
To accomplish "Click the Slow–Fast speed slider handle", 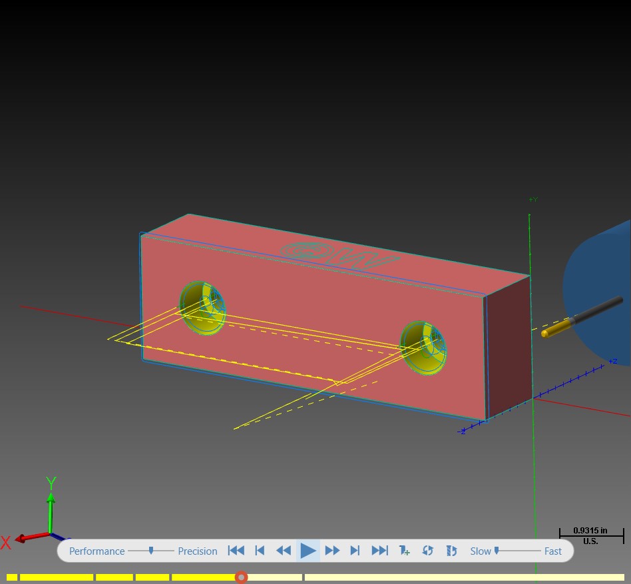I will 497,550.
